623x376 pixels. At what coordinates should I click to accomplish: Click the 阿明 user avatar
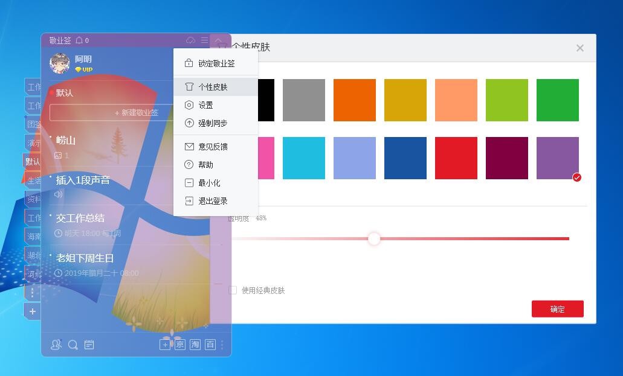pos(60,63)
